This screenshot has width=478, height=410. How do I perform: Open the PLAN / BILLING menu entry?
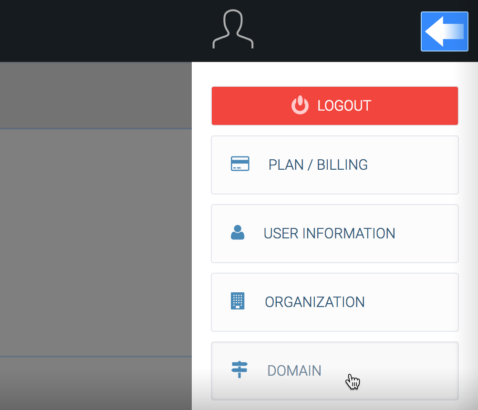(318, 165)
